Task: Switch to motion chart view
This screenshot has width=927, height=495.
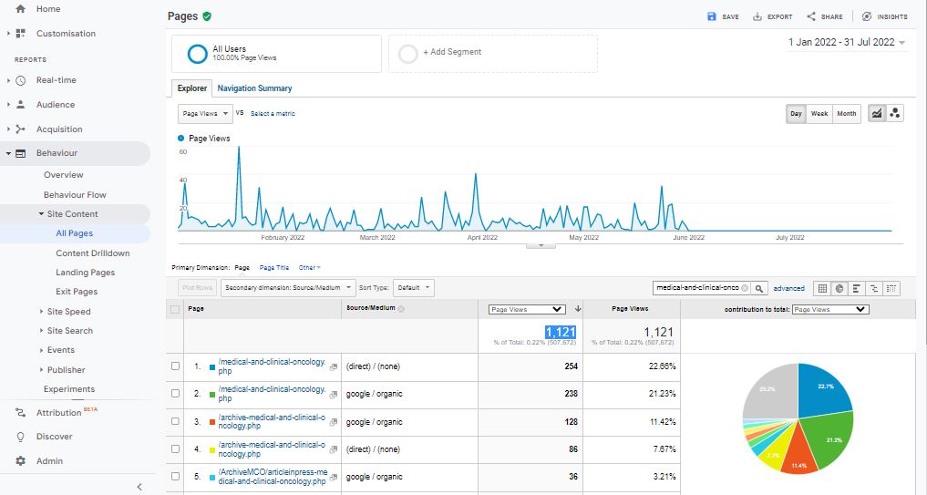Action: pyautogui.click(x=895, y=114)
